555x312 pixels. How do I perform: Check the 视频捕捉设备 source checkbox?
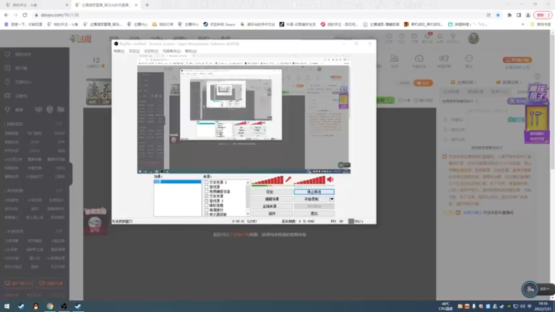[x=206, y=191]
